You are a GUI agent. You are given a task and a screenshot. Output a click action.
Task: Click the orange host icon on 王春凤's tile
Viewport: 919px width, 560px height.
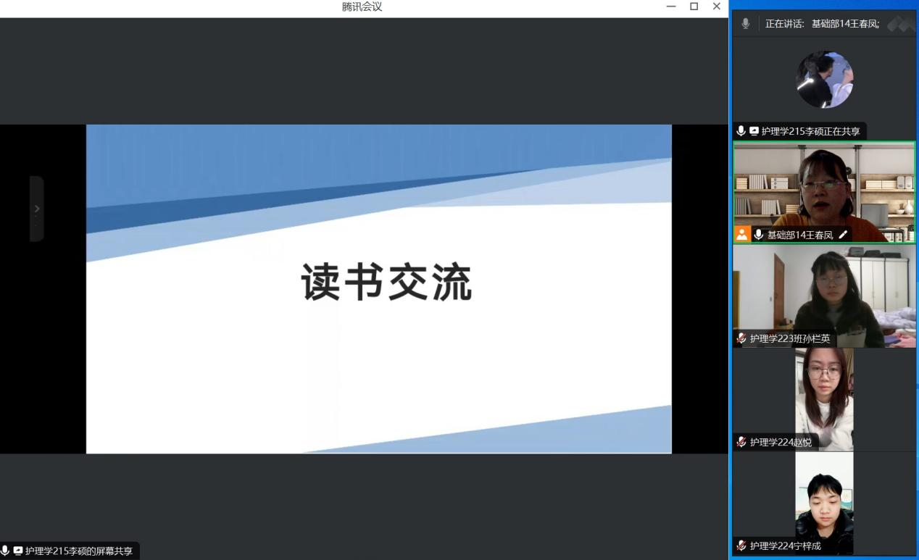(741, 234)
